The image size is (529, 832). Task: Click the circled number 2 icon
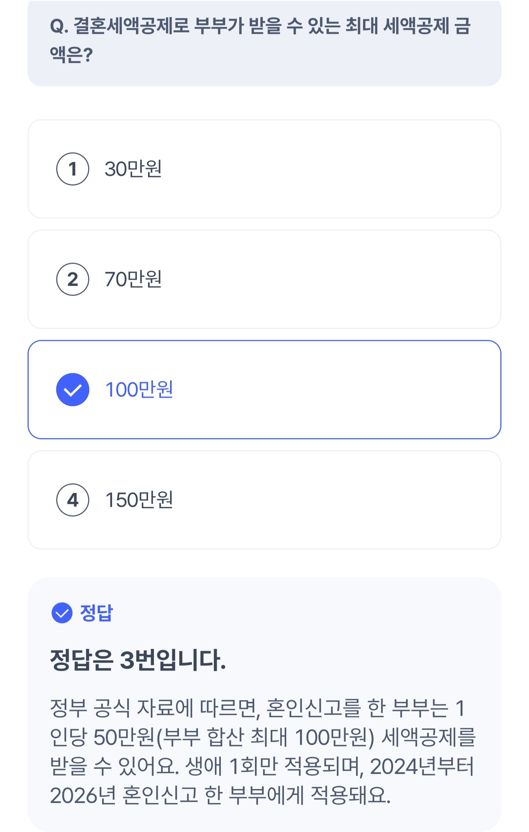click(72, 279)
